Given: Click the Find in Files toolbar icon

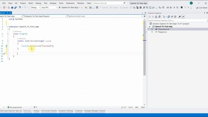Looking at the screenshot, I should point(86,7).
